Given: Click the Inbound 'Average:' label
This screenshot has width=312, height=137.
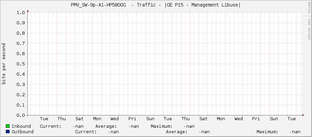Looking at the screenshot, I should click(x=106, y=126).
